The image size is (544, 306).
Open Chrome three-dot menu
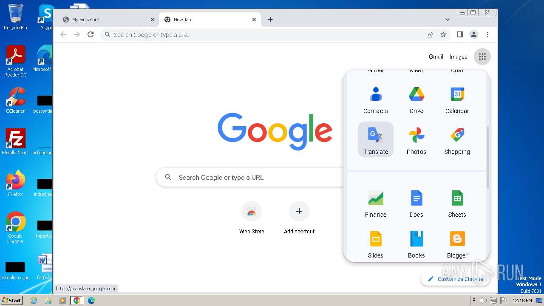pos(487,34)
